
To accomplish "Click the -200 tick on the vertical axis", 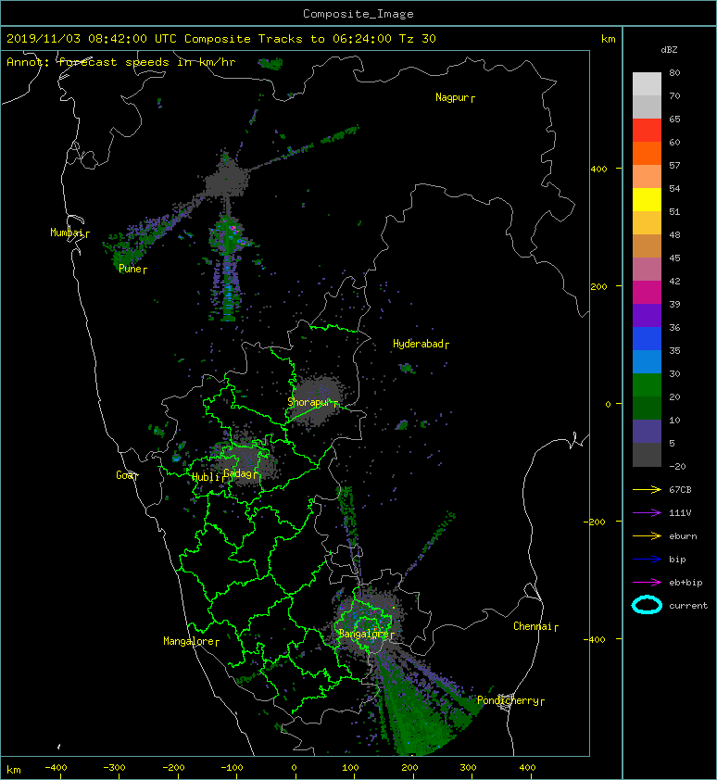I will pyautogui.click(x=595, y=522).
